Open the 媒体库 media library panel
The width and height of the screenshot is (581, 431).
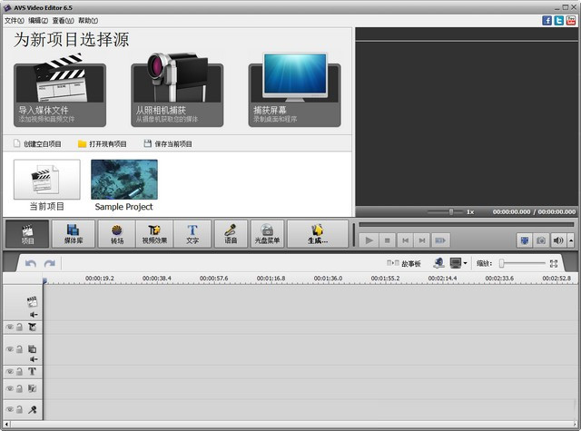tap(74, 234)
